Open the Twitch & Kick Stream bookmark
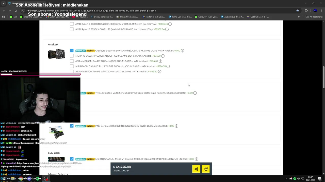Screen dimensions: 325x182 click(154, 17)
